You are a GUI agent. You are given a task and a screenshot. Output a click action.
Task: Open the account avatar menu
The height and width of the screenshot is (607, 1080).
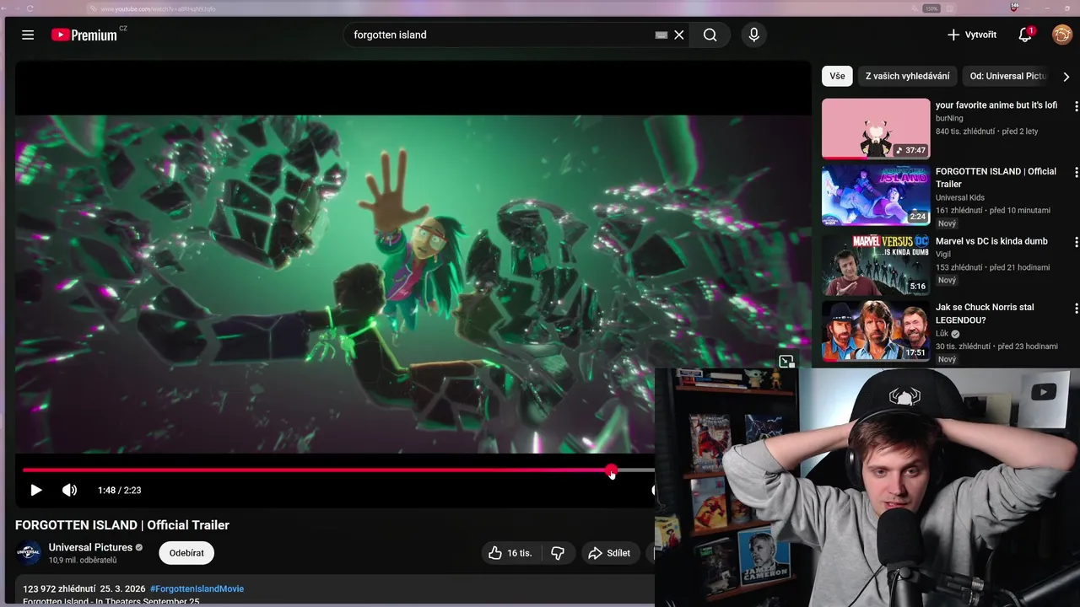pos(1061,35)
